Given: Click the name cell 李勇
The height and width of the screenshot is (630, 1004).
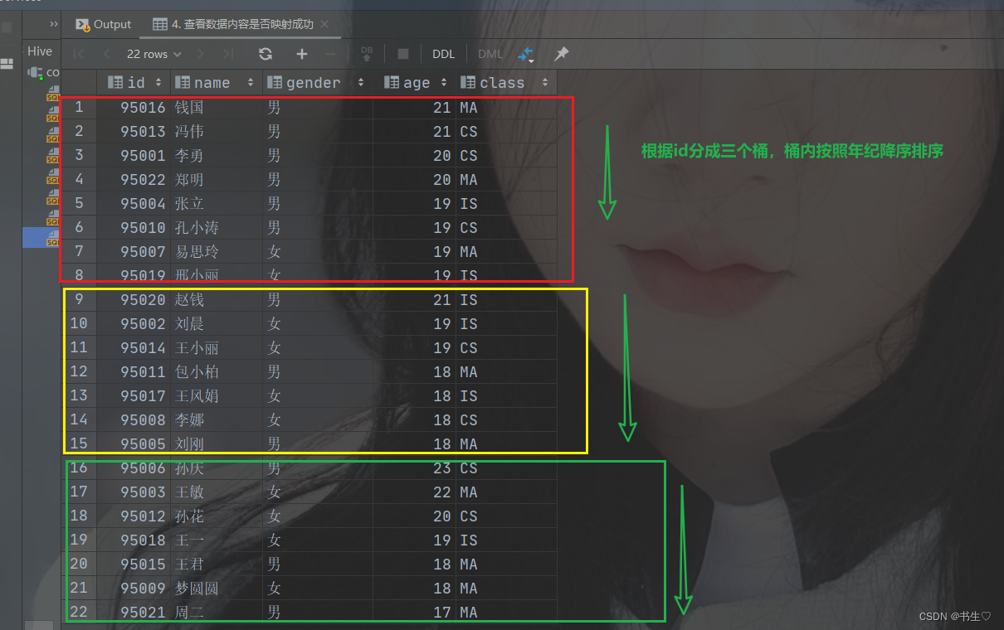Looking at the screenshot, I should (x=217, y=155).
